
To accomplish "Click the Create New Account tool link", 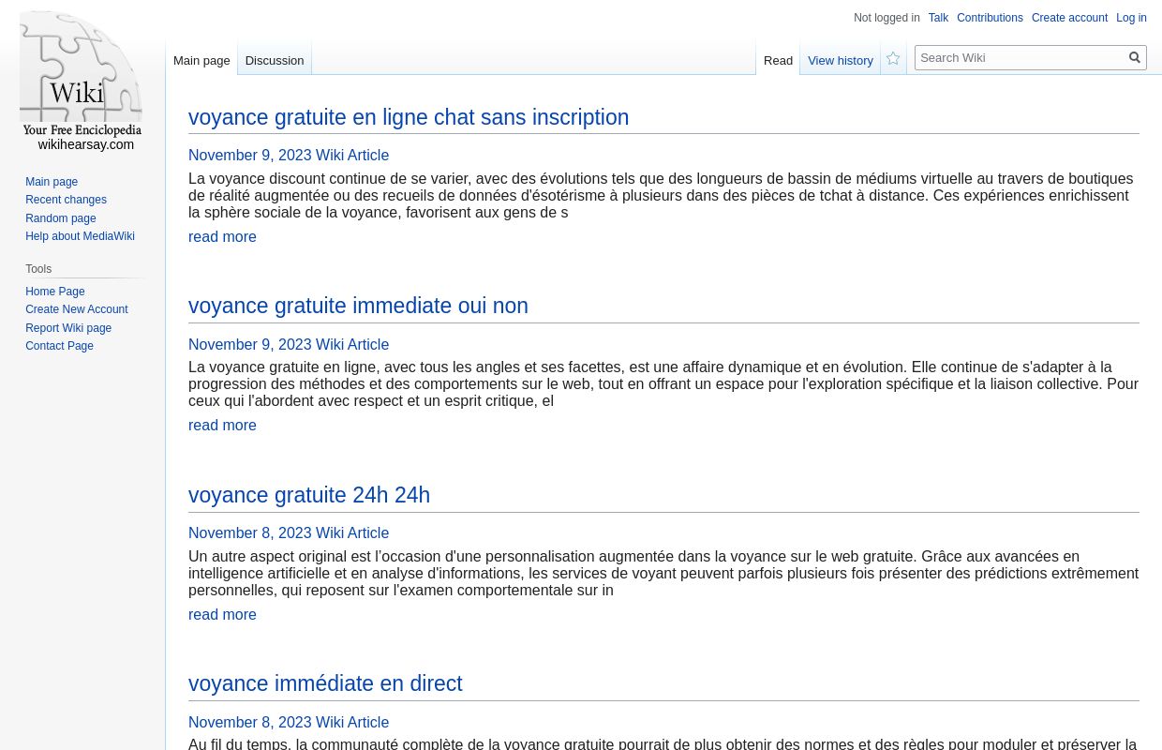I will coord(77,309).
